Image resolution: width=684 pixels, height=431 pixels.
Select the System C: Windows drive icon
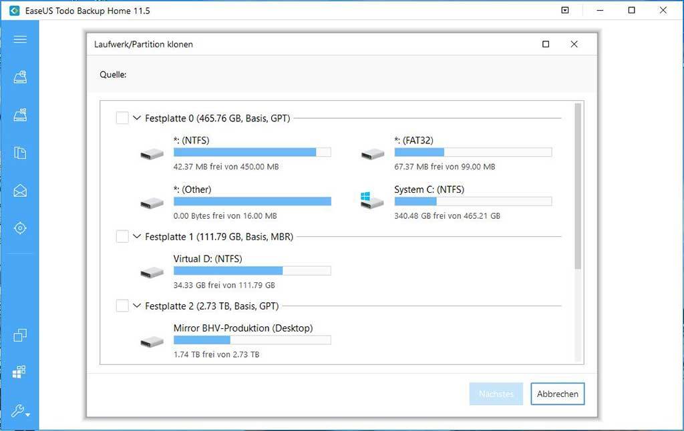pyautogui.click(x=372, y=200)
